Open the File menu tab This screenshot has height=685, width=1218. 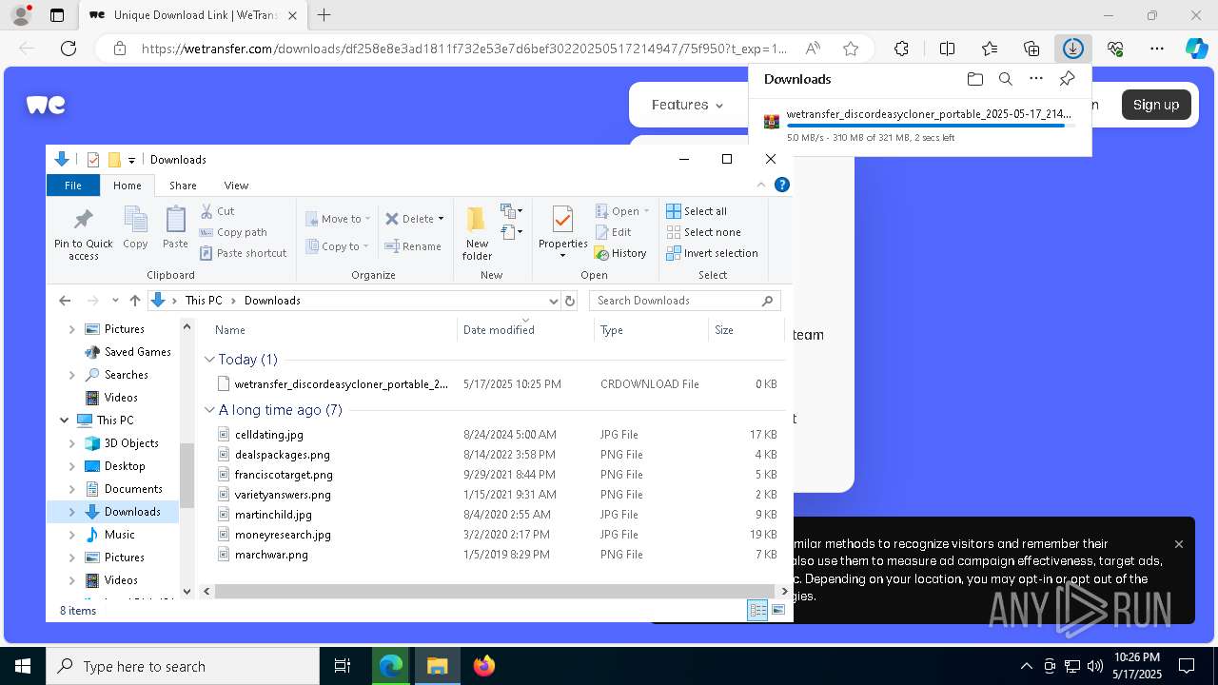coord(73,186)
